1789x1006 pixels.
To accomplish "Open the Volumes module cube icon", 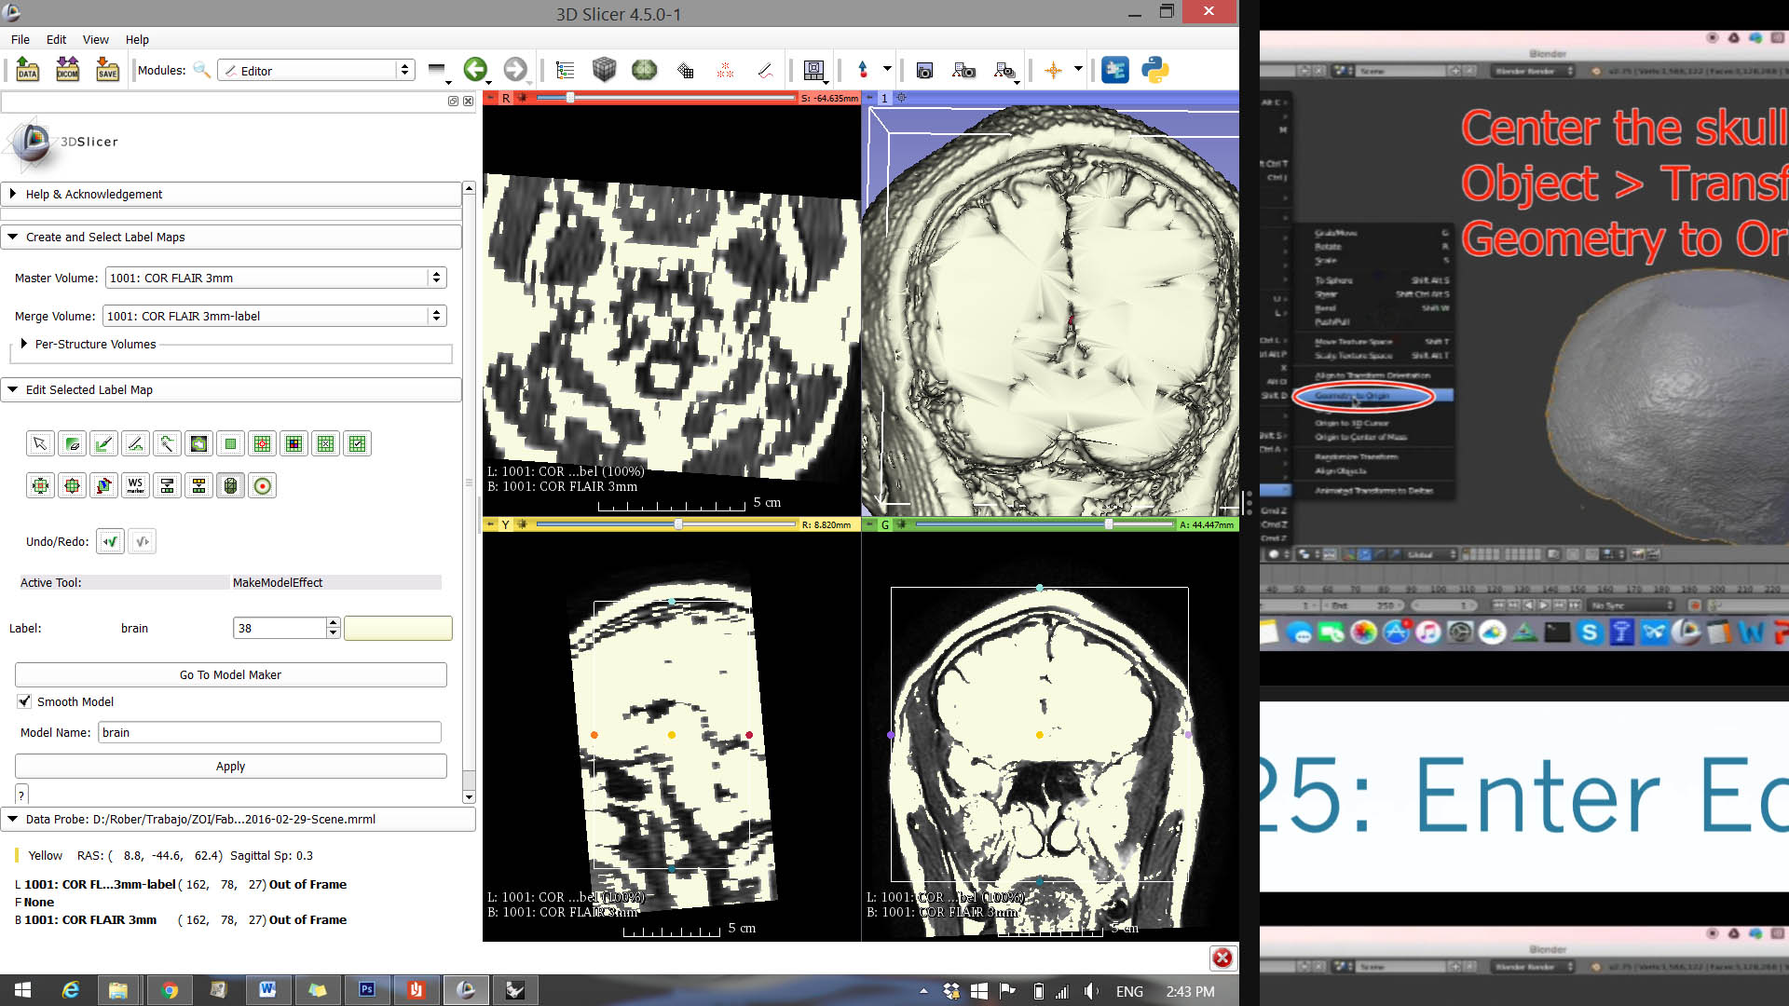I will tap(604, 70).
